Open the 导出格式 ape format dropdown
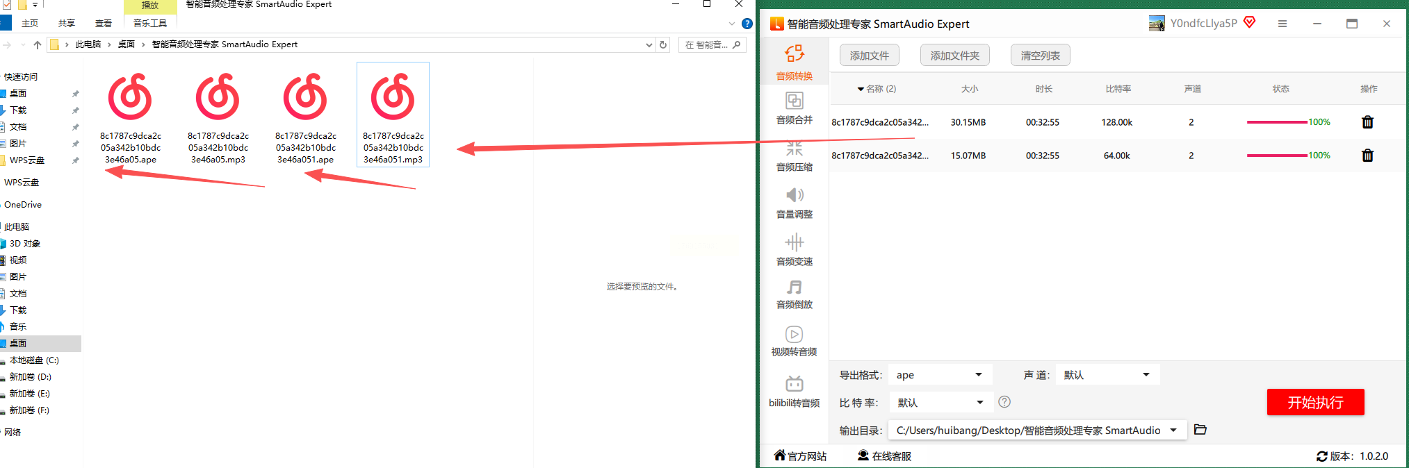The width and height of the screenshot is (1409, 468). [x=940, y=375]
